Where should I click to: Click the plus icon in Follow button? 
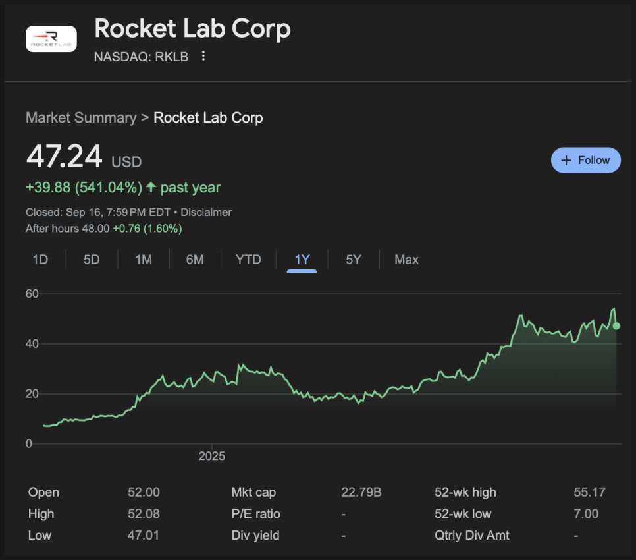pos(566,160)
